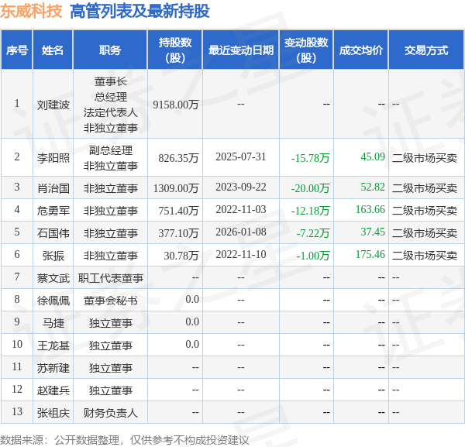
Task: Click the name 危勇军
Action: pos(53,211)
